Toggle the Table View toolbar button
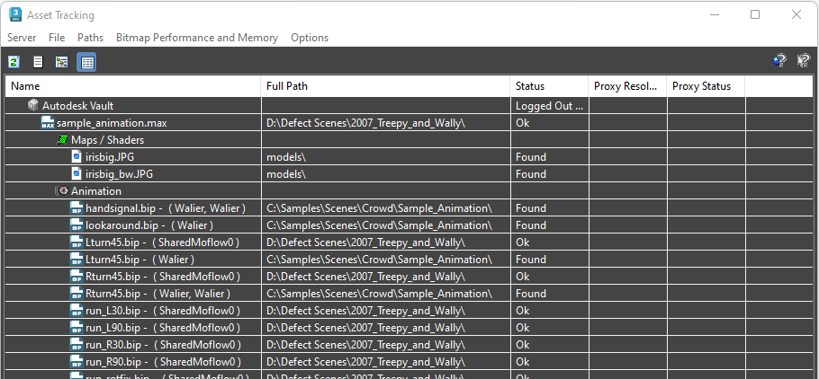This screenshot has width=819, height=379. 86,62
